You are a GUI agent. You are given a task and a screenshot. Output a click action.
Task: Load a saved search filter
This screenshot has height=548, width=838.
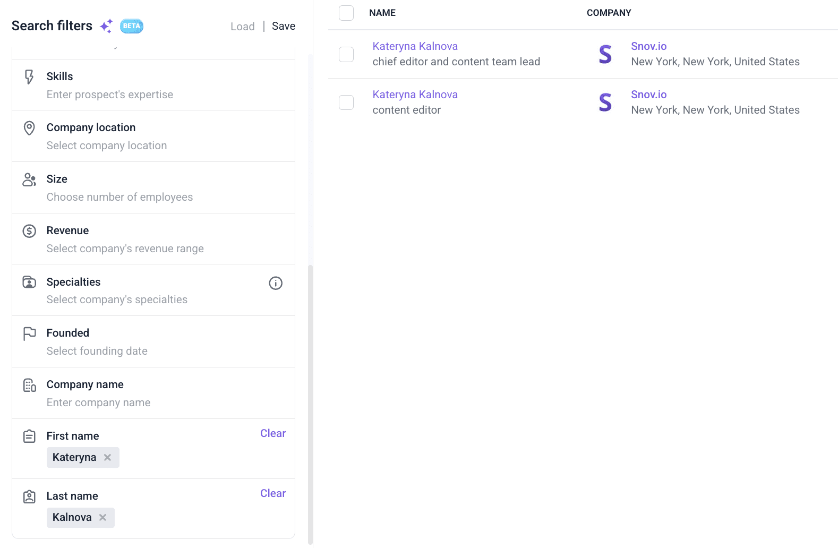tap(242, 27)
